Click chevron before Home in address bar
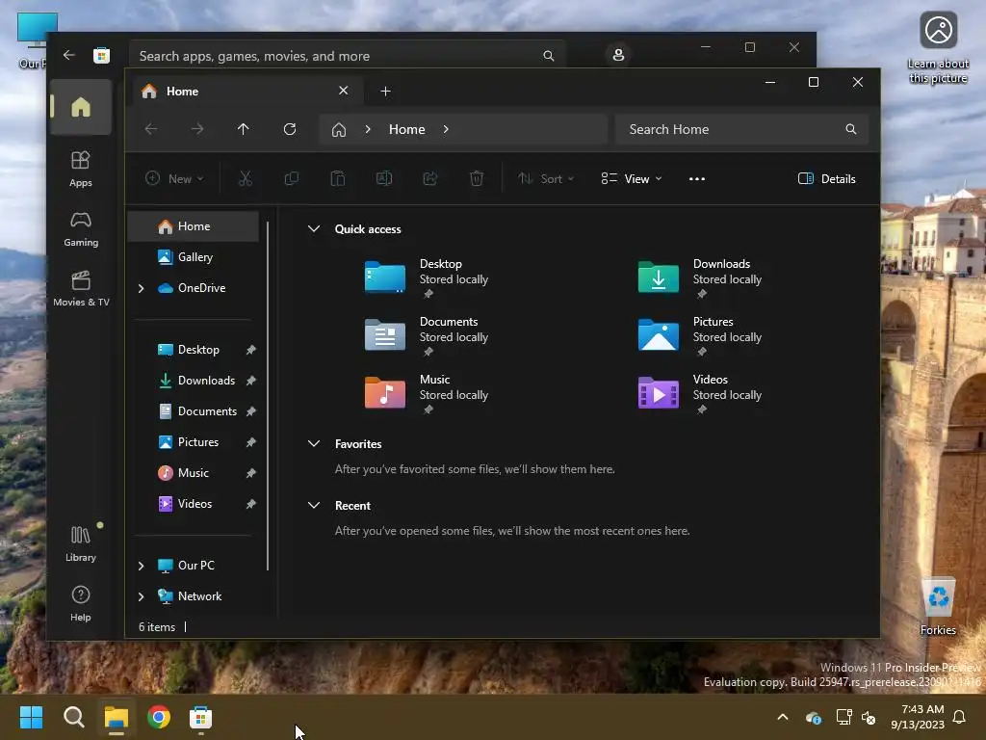The image size is (986, 740). pyautogui.click(x=368, y=129)
